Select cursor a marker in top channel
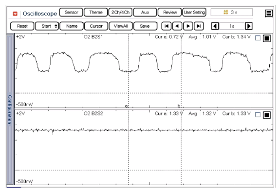Image resolution: width=280 pixels, height=192 pixels. 126,106
